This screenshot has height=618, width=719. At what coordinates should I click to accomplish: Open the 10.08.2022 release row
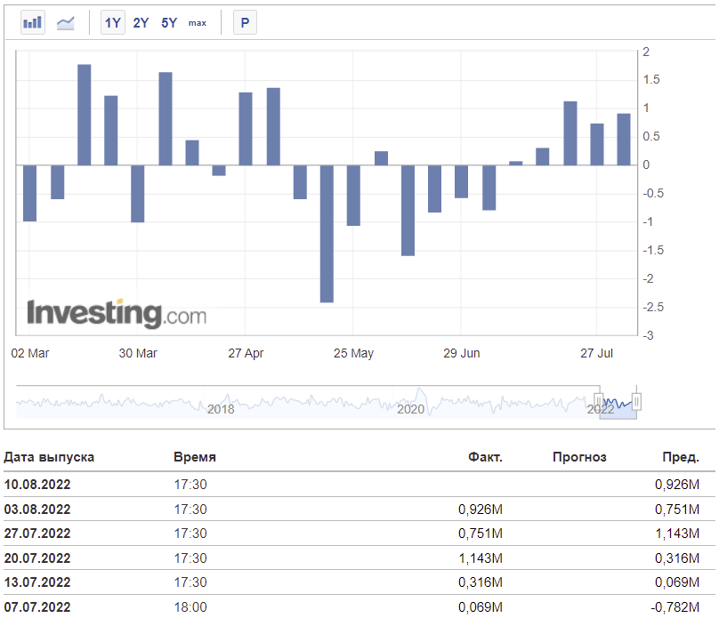359,485
